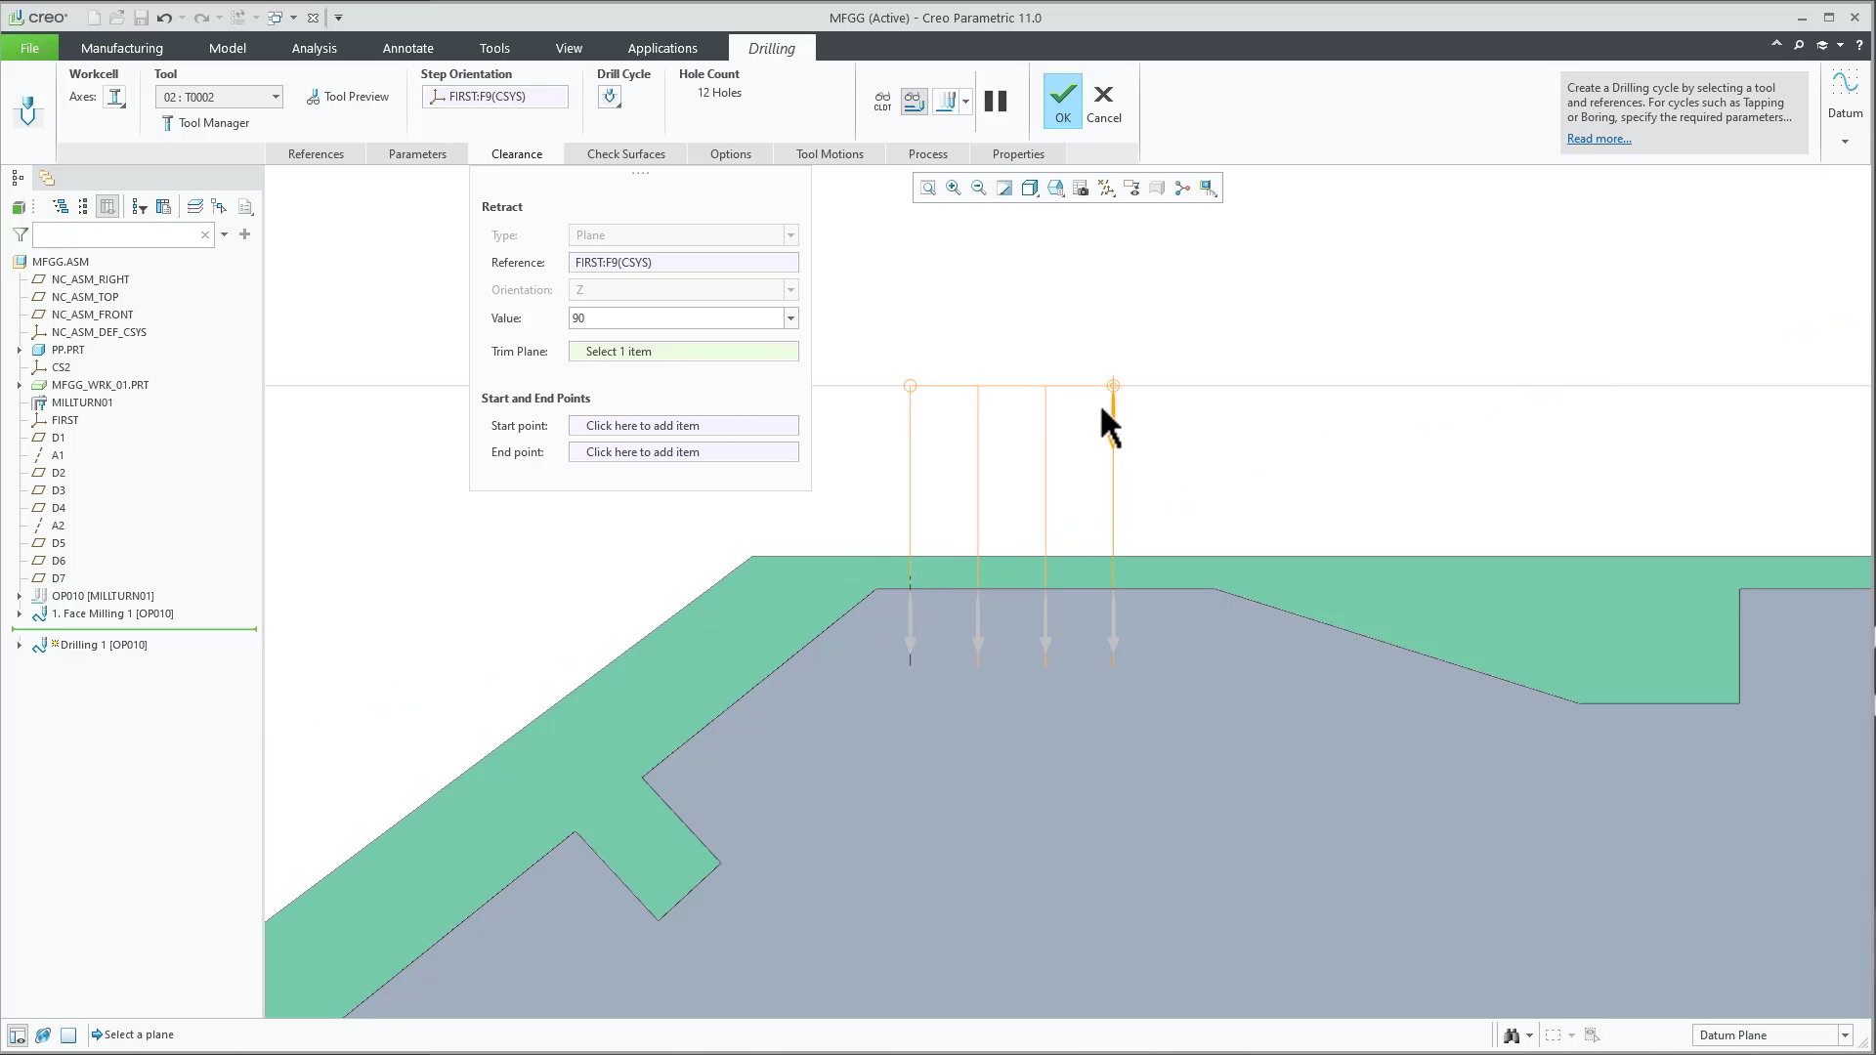
Task: Expand the OP010 [MILLTURN01] node
Action: click(x=19, y=596)
